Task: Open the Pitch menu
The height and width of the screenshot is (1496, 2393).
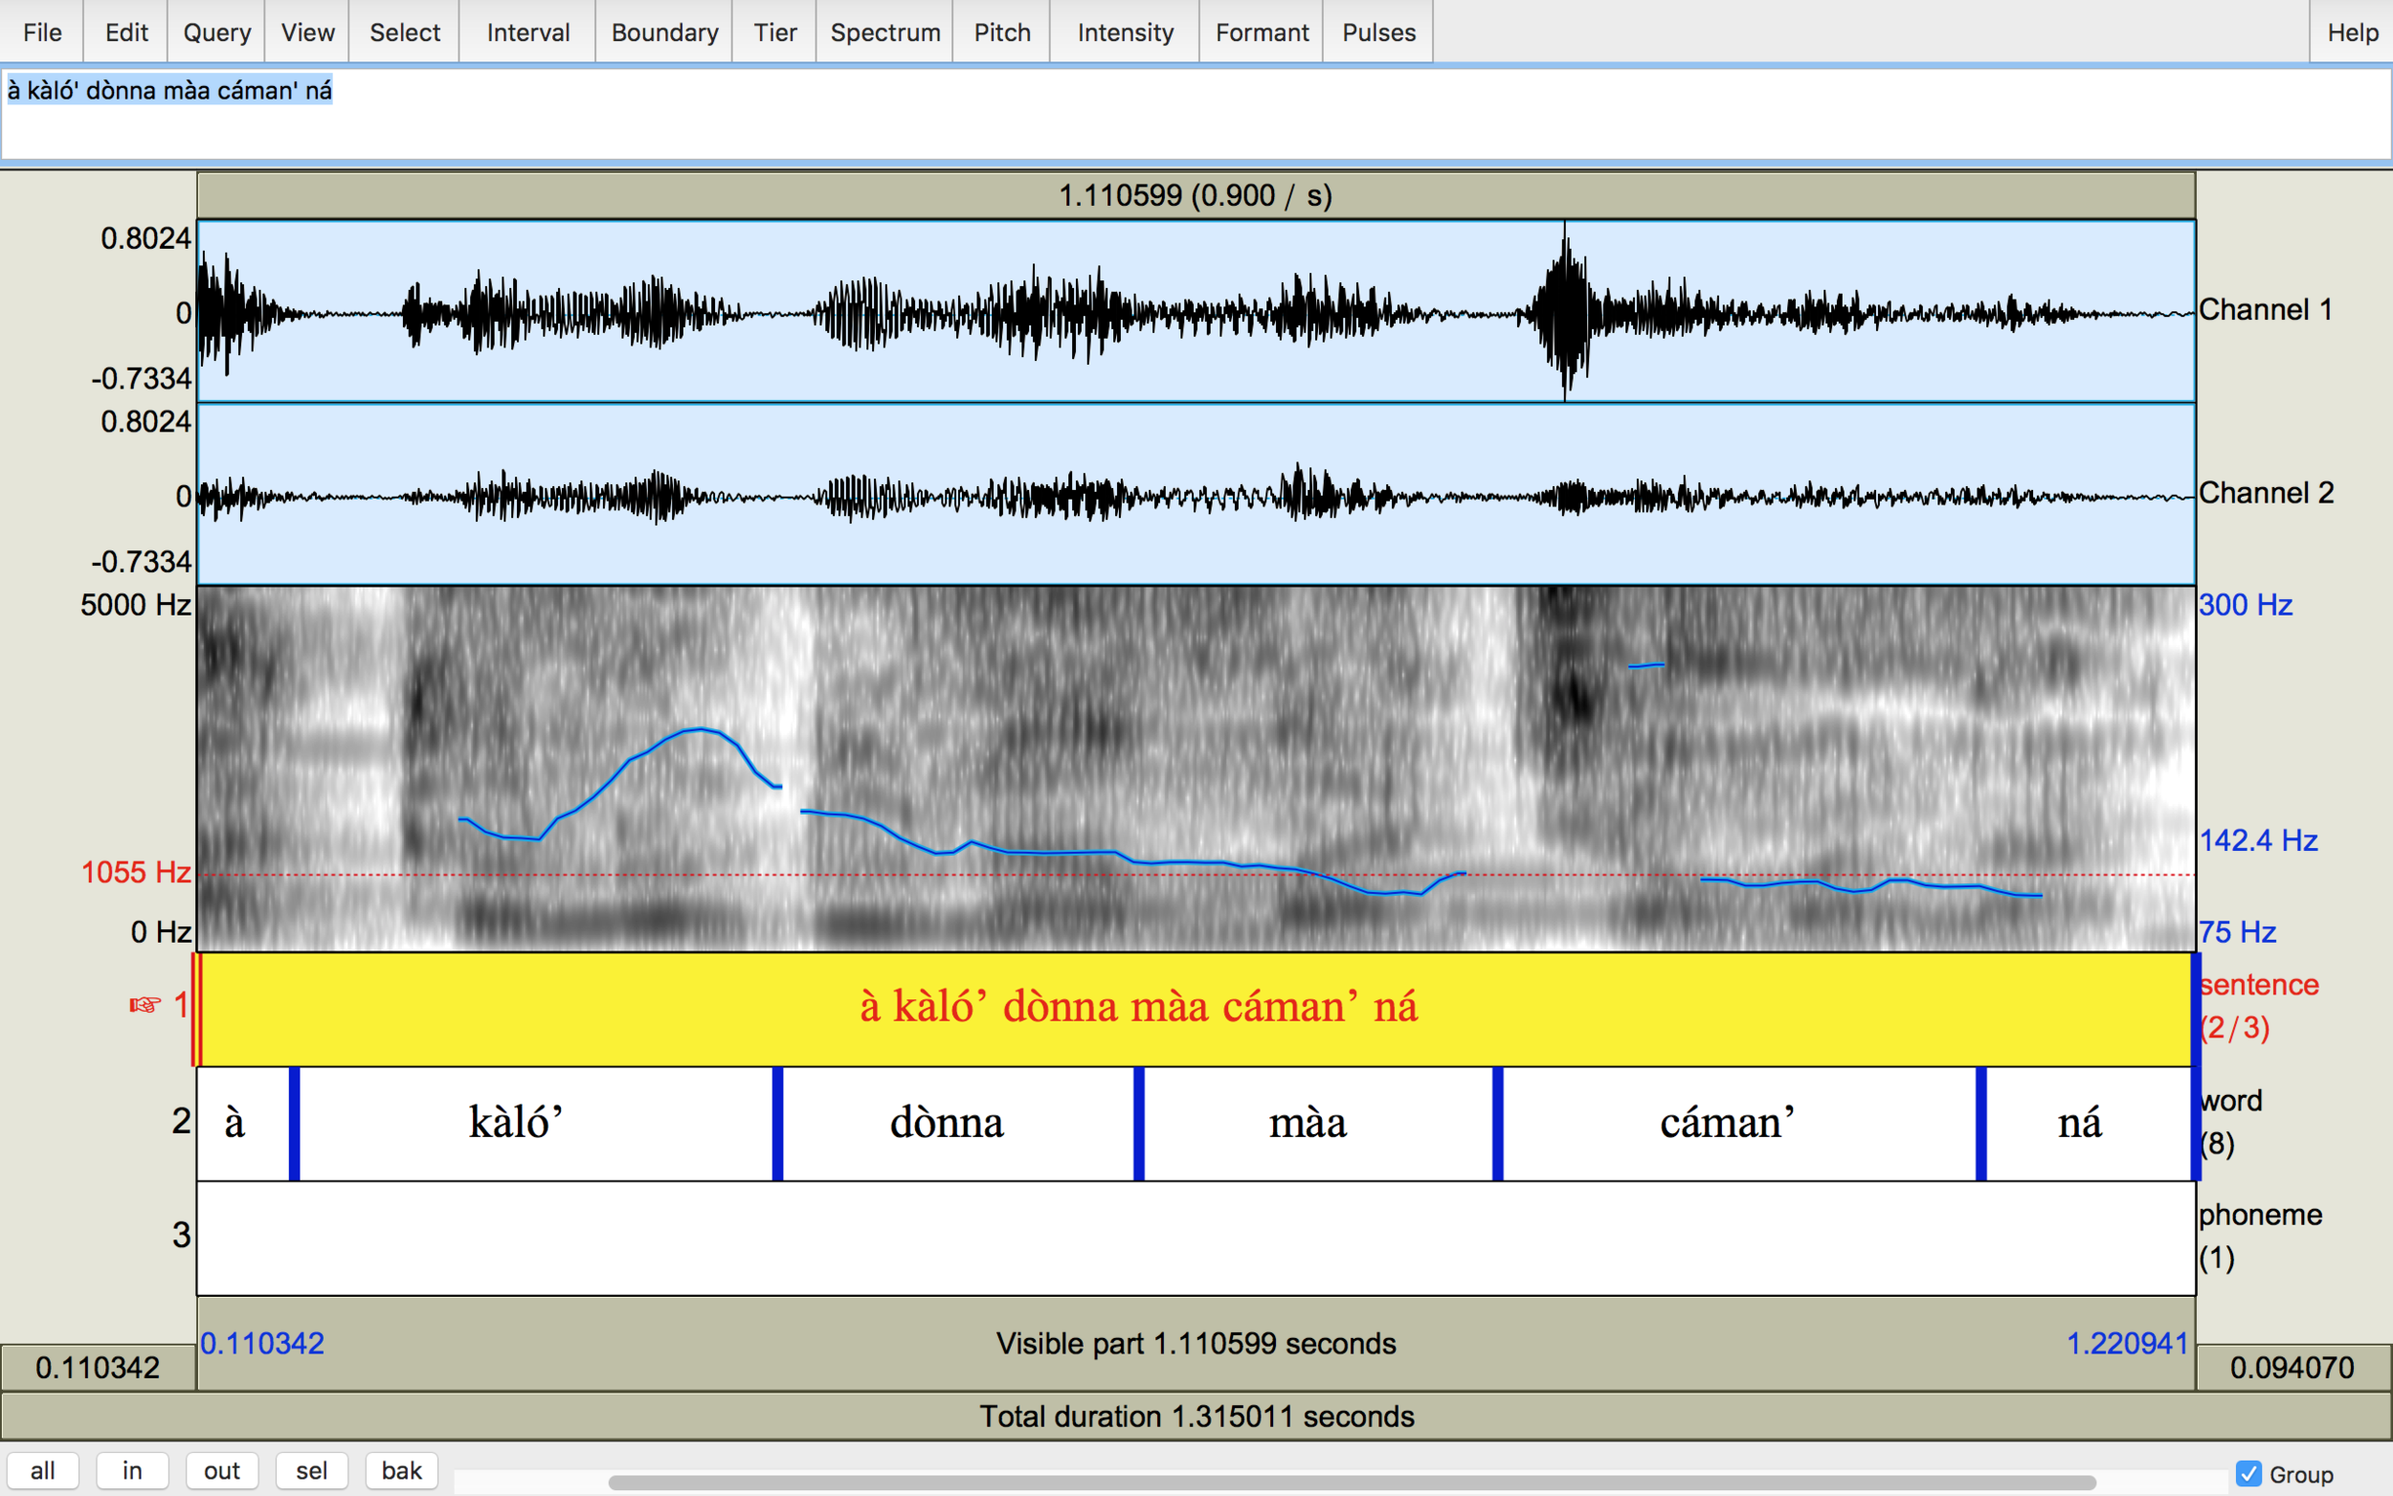Action: click(1001, 33)
